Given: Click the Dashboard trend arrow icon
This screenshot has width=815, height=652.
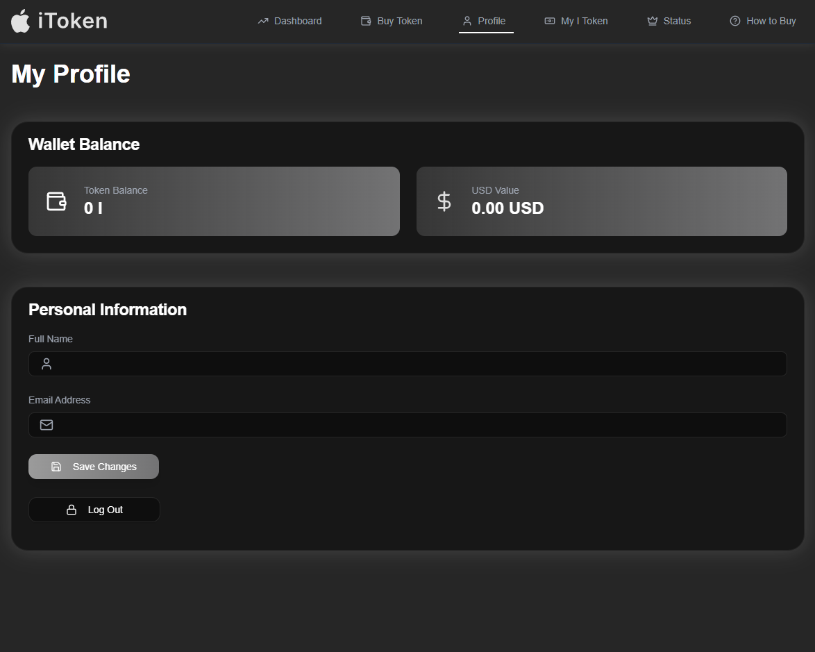Looking at the screenshot, I should 263,22.
